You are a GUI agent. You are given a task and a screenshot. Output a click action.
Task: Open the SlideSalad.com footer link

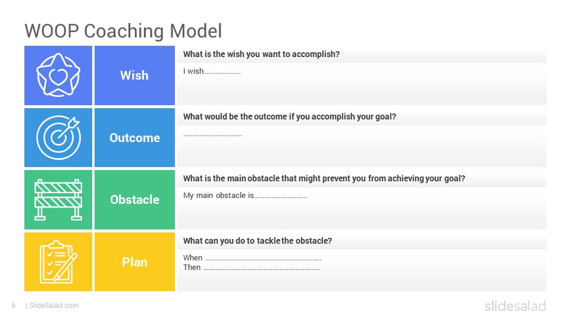(x=54, y=306)
